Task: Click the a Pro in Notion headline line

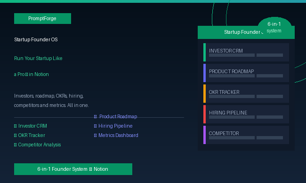Action: pyautogui.click(x=32, y=74)
